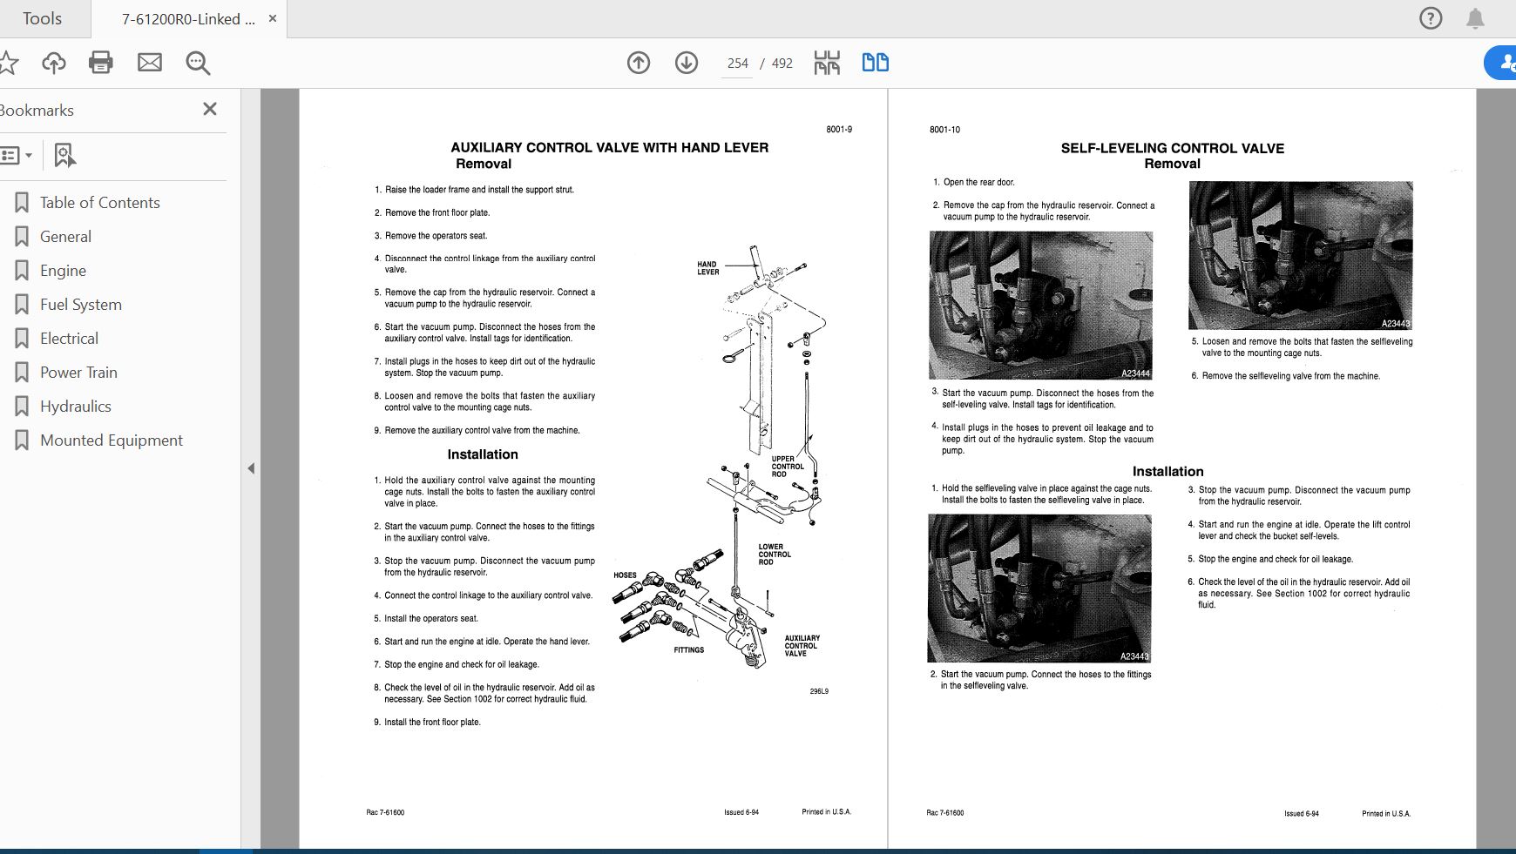Open the notifications bell
This screenshot has height=854, width=1516.
pos(1475,18)
